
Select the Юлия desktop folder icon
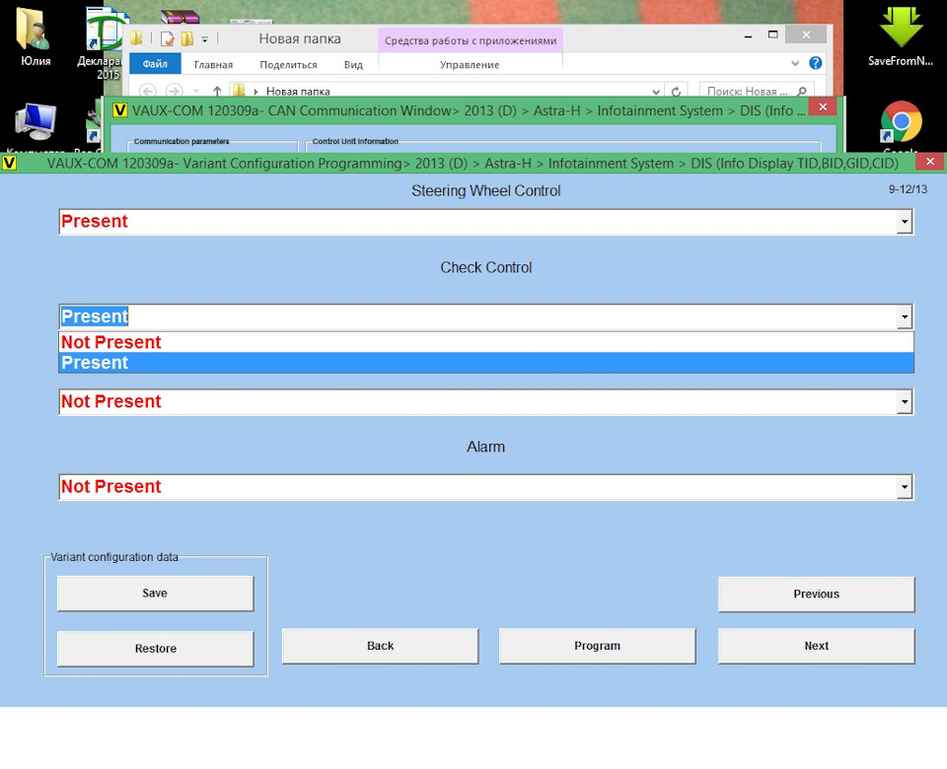click(x=36, y=36)
